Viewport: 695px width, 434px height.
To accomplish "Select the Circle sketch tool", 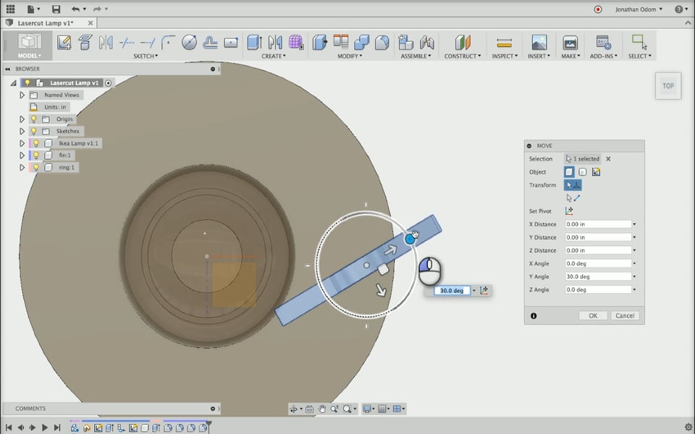I will (x=189, y=43).
